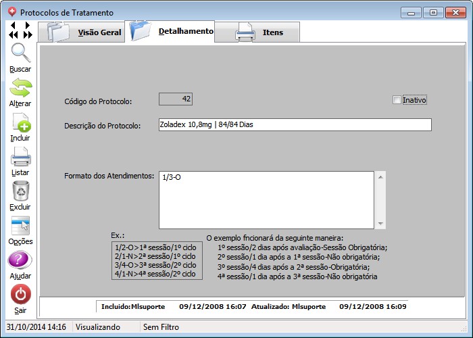Click the Excluir trash bin icon
This screenshot has height=338, width=473.
20,191
